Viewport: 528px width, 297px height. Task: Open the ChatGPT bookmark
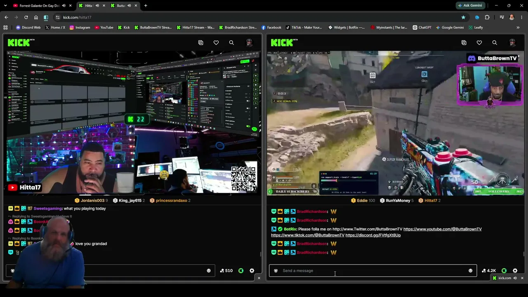(422, 28)
